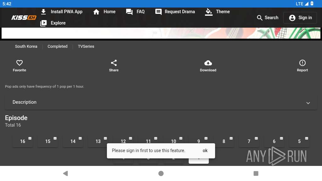This screenshot has height=181, width=322.
Task: Select the pop ads frequency notice text
Action: click(x=45, y=86)
